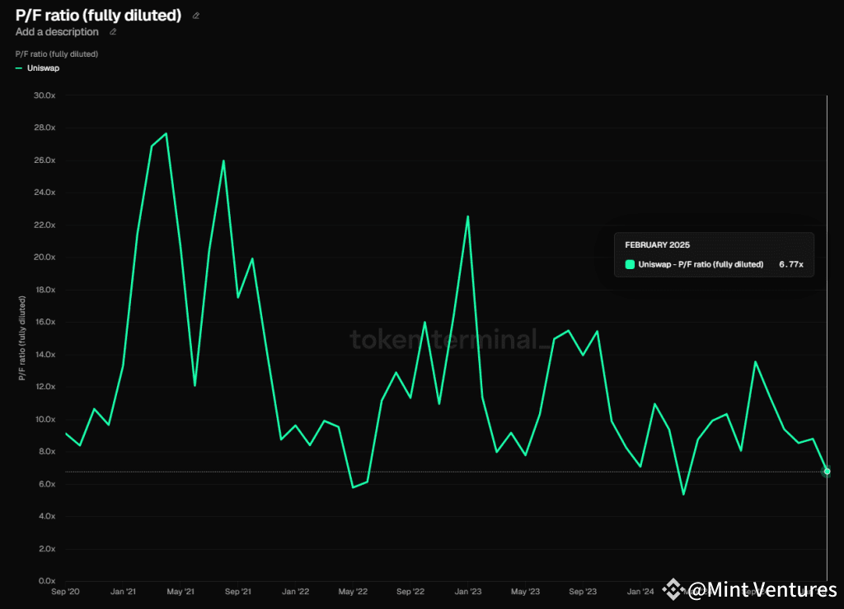844x609 pixels.
Task: Click the '16.0x' y-axis label
Action: 45,322
